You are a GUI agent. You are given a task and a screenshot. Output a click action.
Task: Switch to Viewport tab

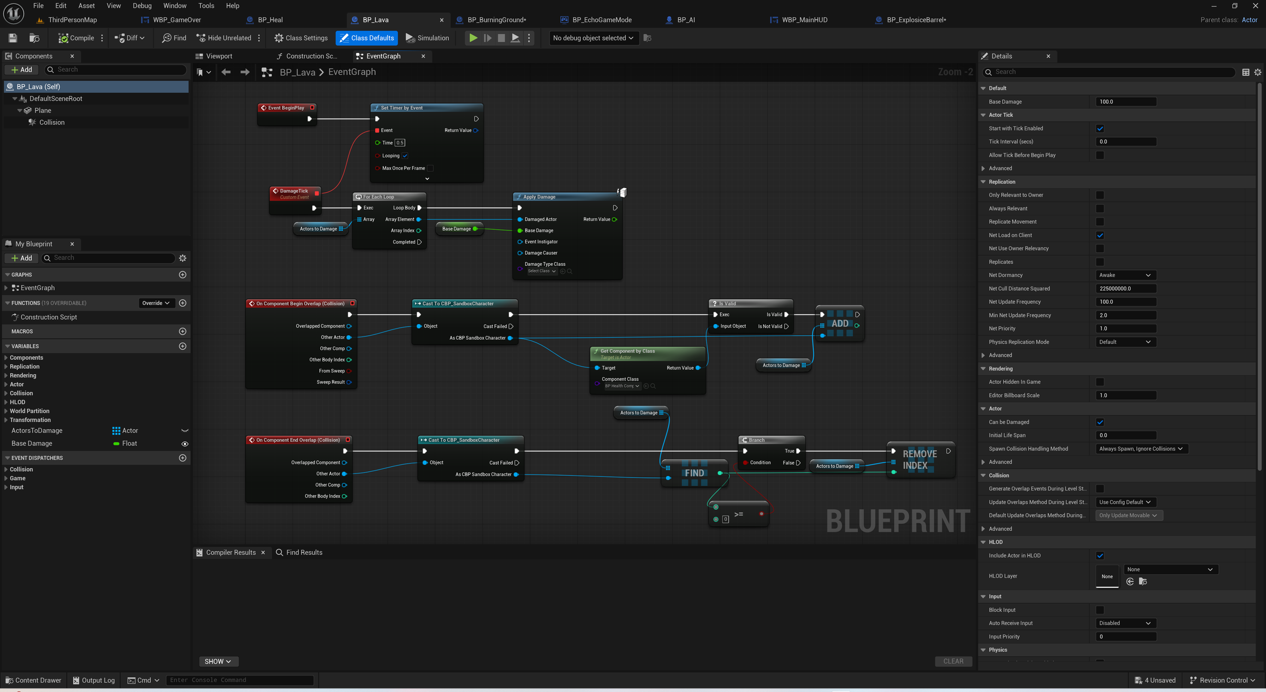[x=219, y=56]
